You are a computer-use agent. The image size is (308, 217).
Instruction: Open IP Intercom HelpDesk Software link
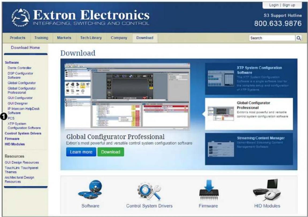click(24, 111)
